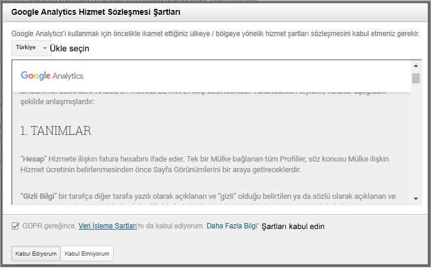
Task: Open the Veri İşleme Şartları link
Action: click(108, 226)
